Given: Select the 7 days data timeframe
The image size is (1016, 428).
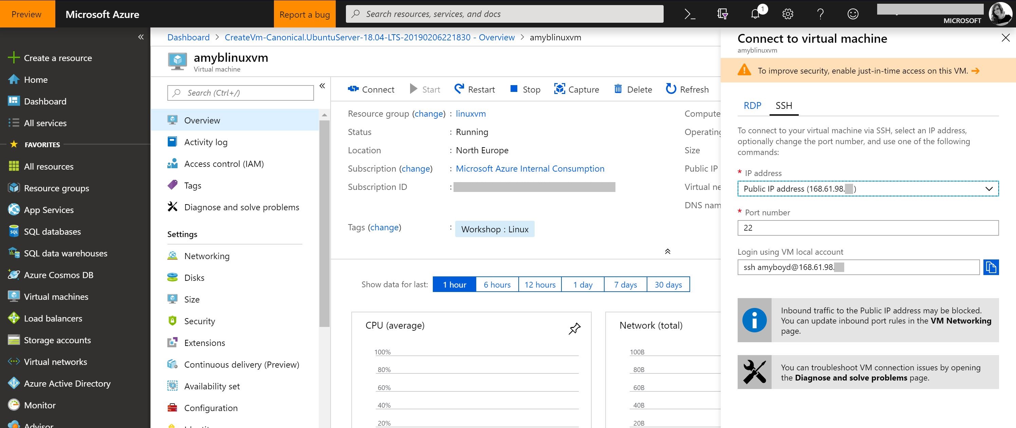Looking at the screenshot, I should point(625,284).
